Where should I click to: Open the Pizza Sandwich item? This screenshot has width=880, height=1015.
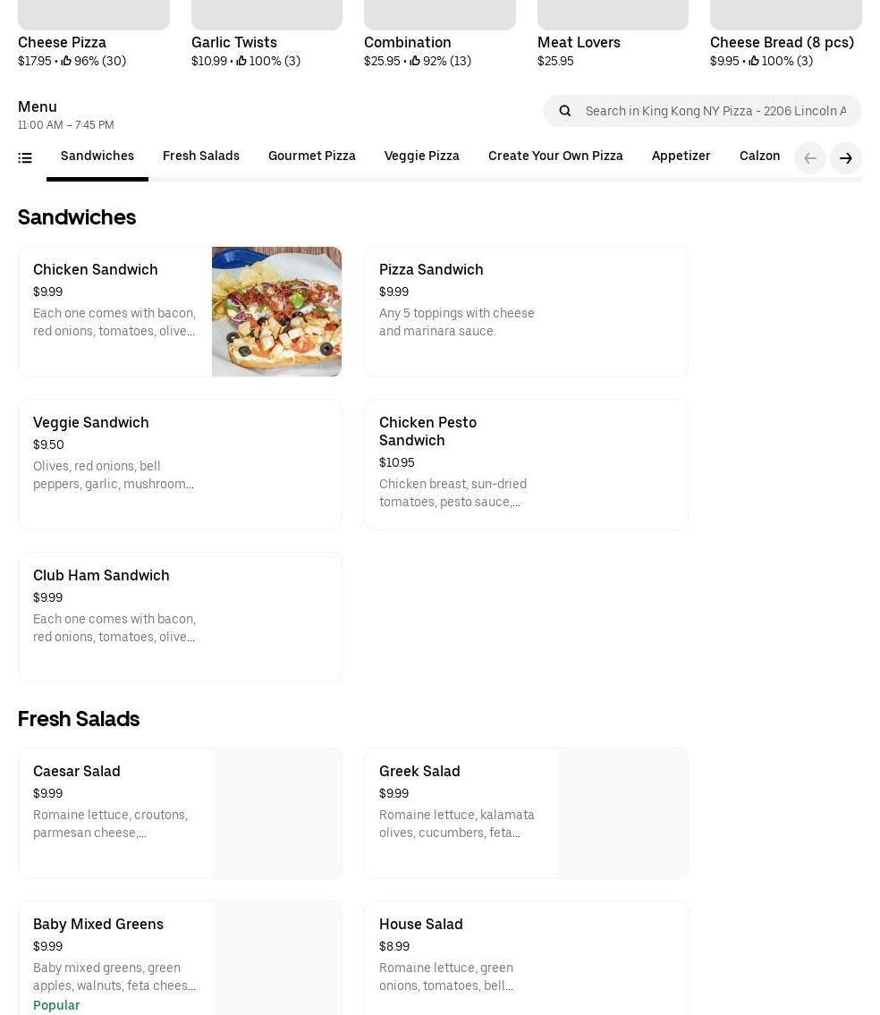click(526, 311)
